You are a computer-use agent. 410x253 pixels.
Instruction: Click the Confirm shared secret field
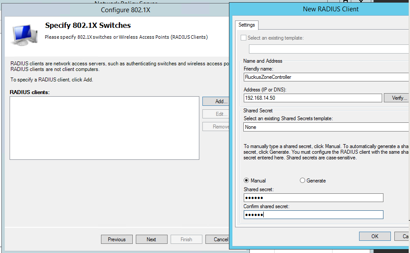coord(313,215)
